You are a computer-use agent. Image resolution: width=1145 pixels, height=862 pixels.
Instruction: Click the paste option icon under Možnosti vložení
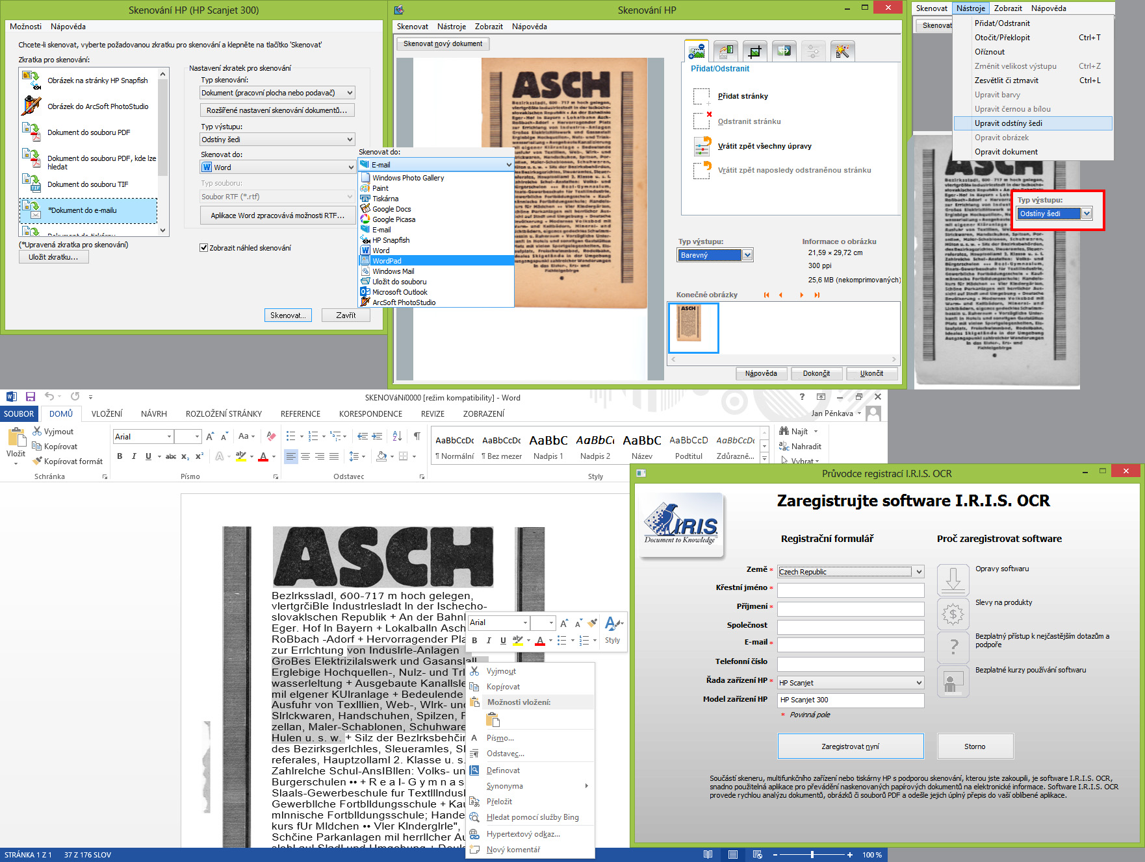coord(493,719)
